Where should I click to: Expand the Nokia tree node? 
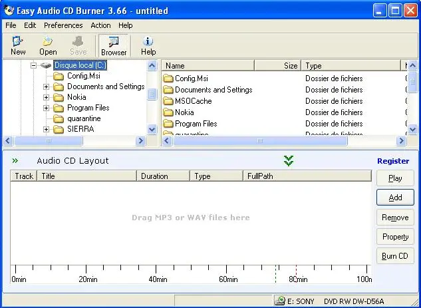tap(46, 97)
